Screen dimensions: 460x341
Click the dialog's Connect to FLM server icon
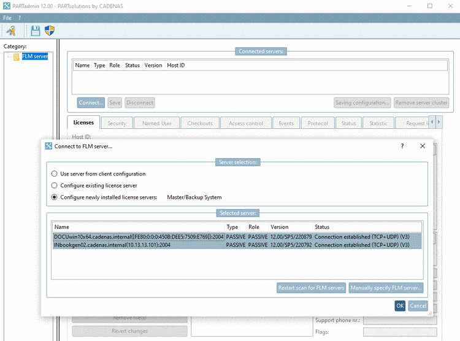tap(48, 146)
